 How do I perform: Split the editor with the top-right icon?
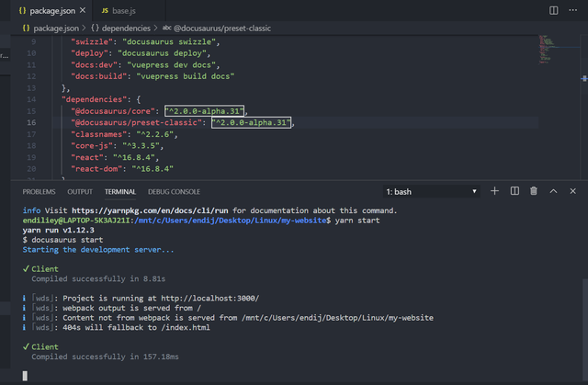pos(553,10)
